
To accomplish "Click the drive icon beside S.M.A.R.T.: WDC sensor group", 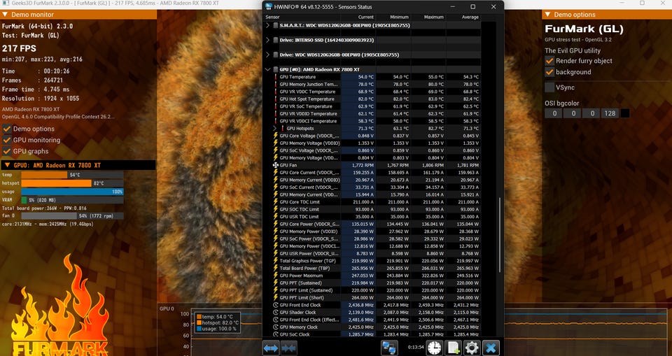I will coord(276,25).
